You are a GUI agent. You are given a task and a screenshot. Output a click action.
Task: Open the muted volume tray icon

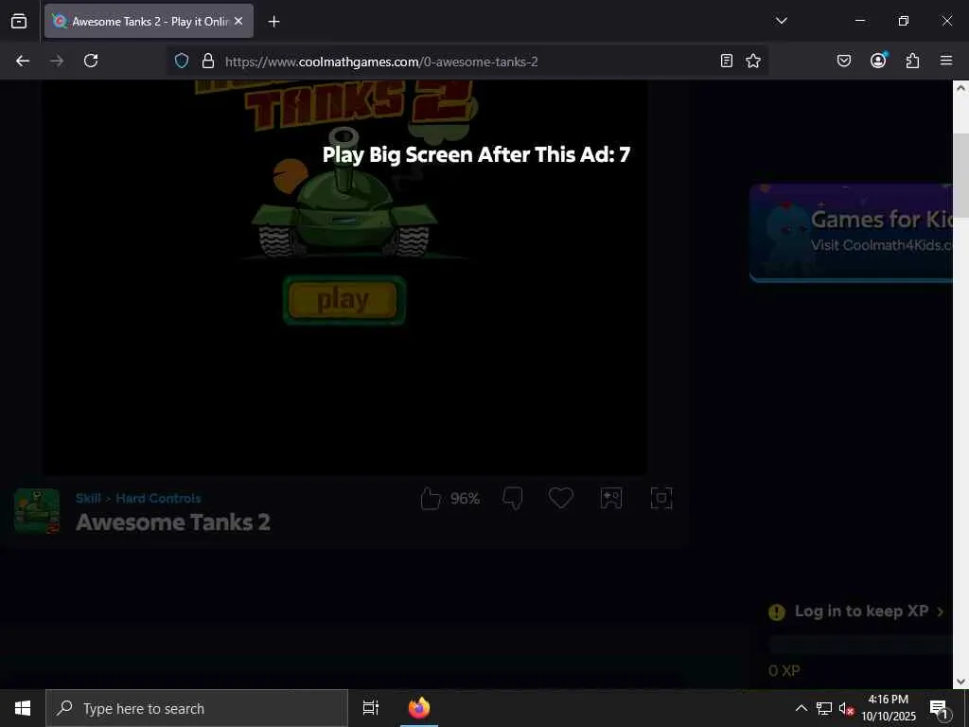846,709
